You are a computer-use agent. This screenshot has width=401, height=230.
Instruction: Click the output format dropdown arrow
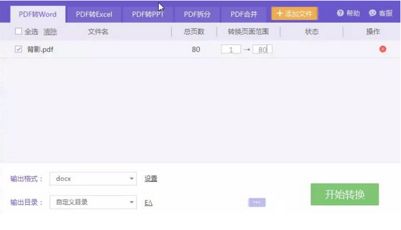[x=132, y=179]
